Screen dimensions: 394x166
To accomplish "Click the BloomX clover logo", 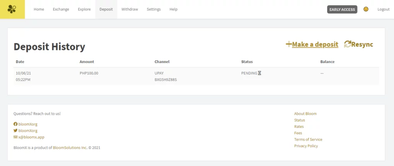I will (12, 9).
